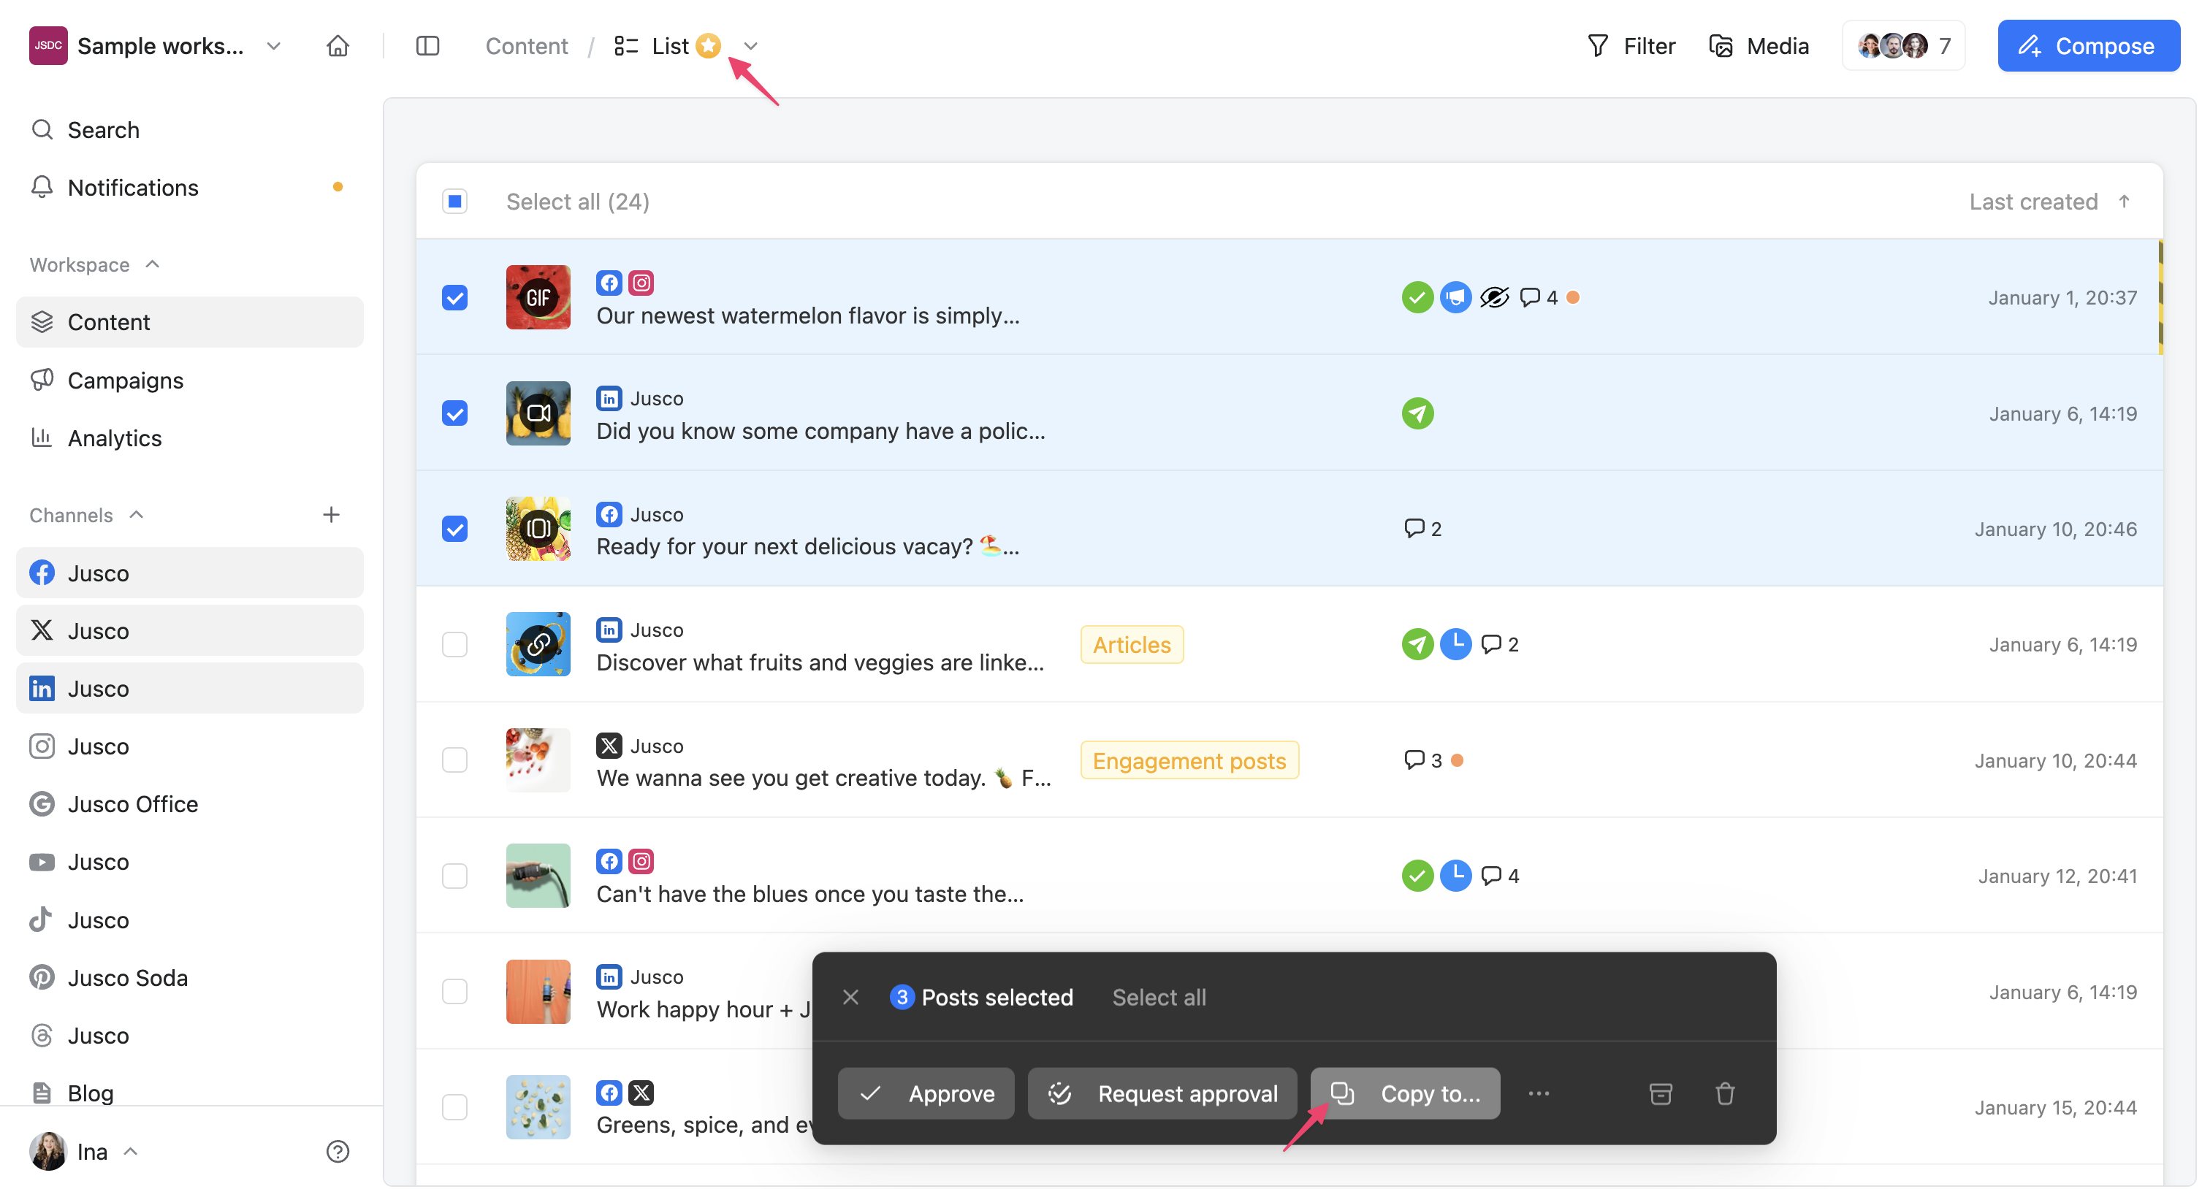Image resolution: width=2202 pixels, height=1189 pixels.
Task: Uncheck the watermelon flavor post checkbox
Action: click(454, 297)
